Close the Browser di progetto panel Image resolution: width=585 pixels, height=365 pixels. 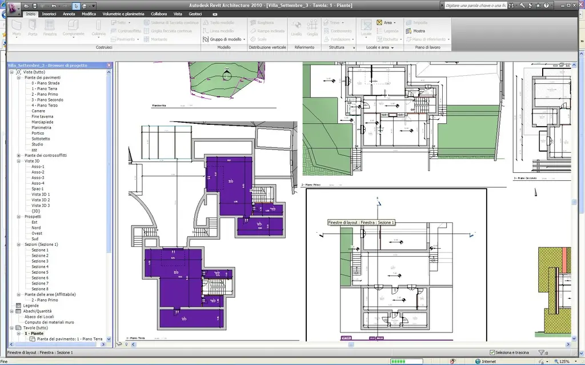point(109,65)
